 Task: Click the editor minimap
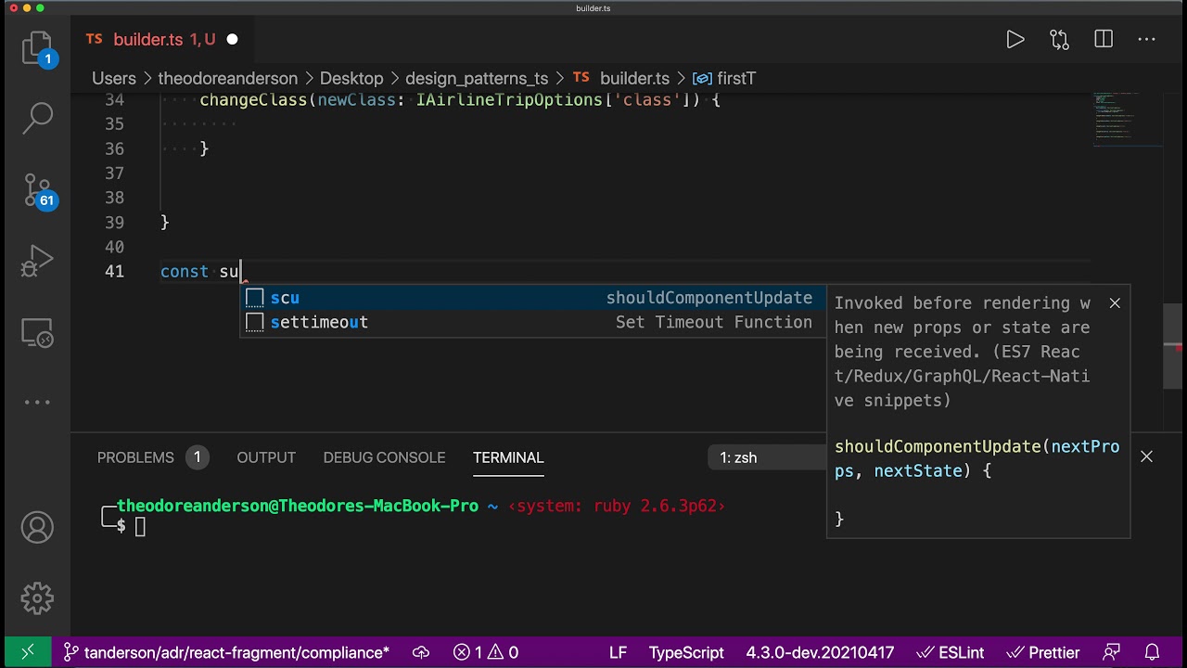pyautogui.click(x=1127, y=121)
